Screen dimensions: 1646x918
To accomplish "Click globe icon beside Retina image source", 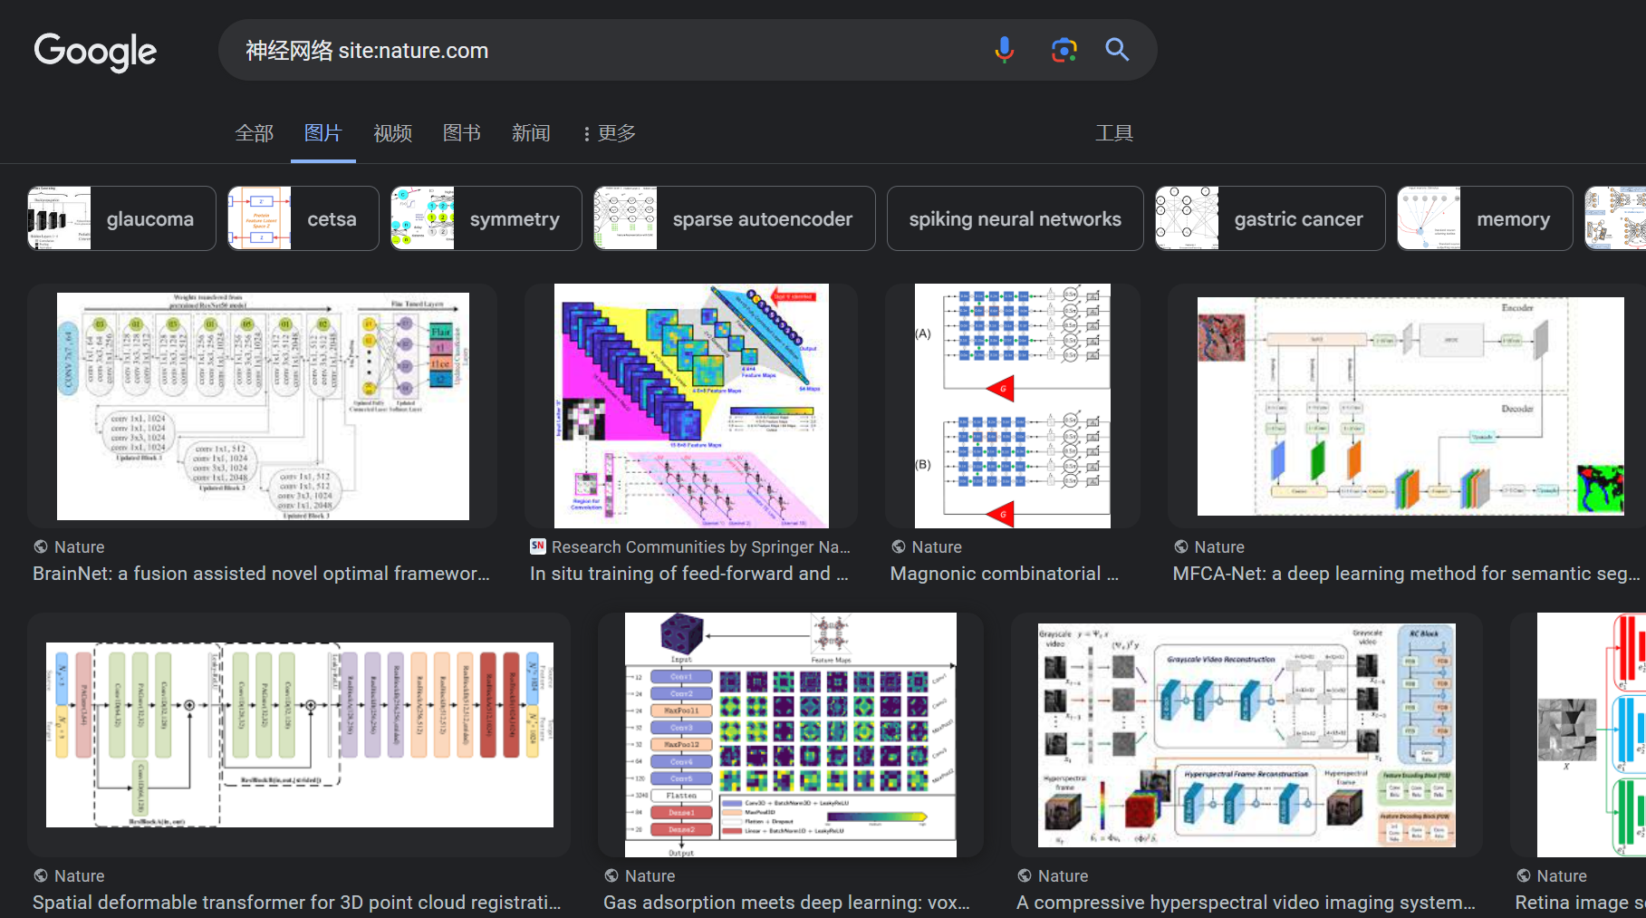I will 1524,875.
